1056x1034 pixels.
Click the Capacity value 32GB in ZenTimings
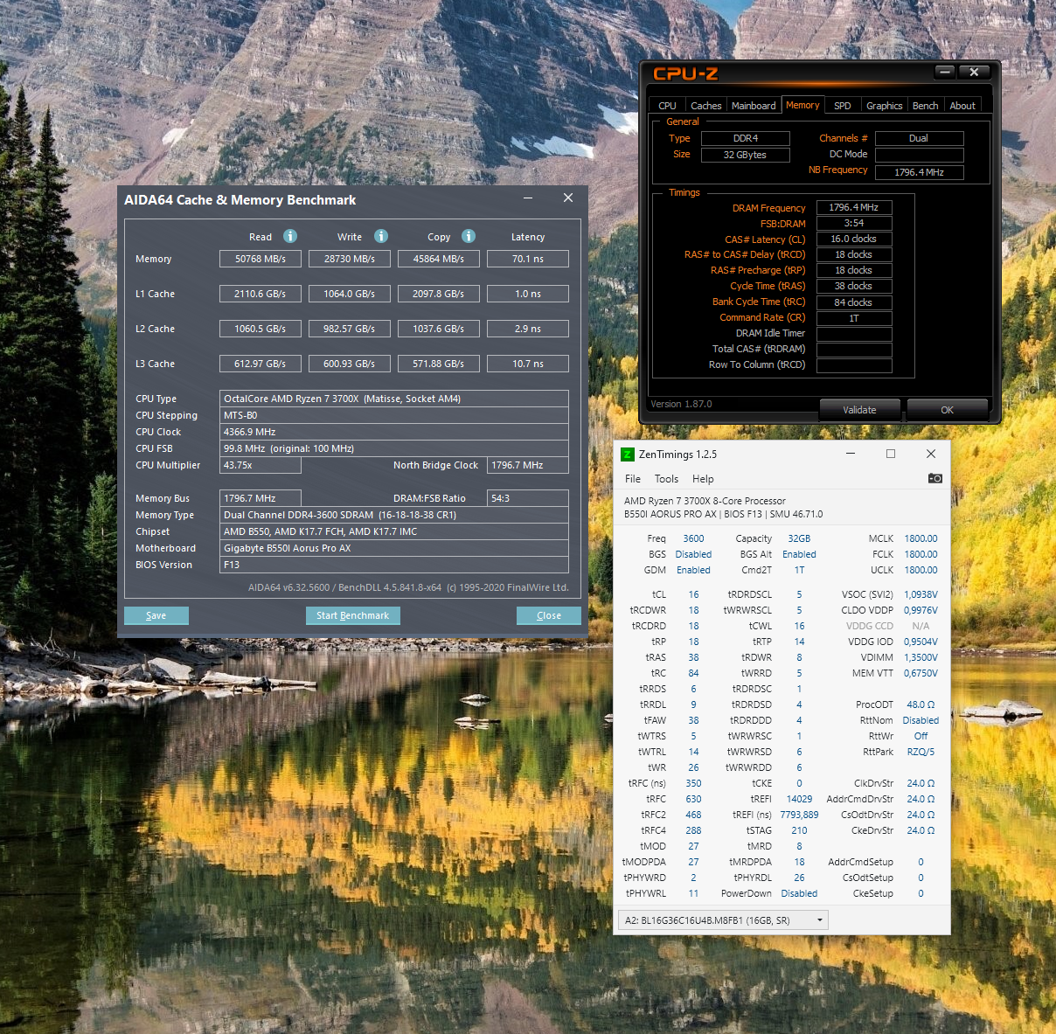[x=799, y=538]
